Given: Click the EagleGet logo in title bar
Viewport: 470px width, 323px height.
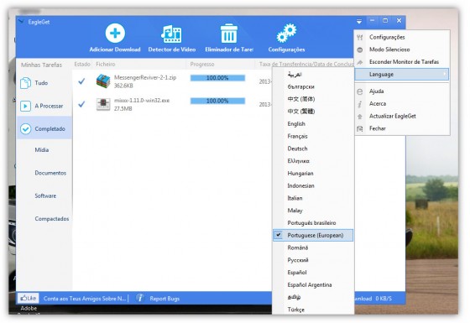Looking at the screenshot, I should (21, 22).
